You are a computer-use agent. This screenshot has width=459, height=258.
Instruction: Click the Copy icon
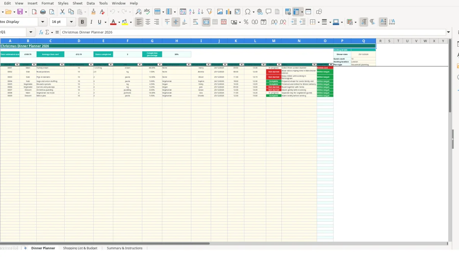pos(71,12)
